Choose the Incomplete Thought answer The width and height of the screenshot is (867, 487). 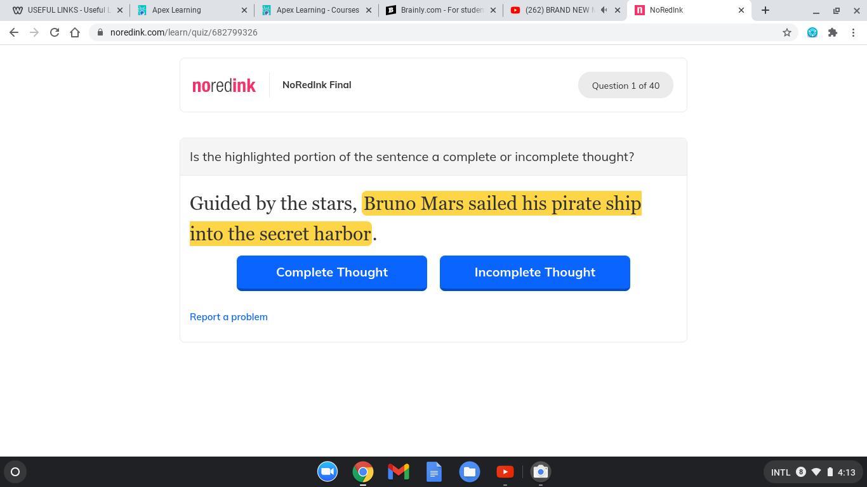pos(535,273)
